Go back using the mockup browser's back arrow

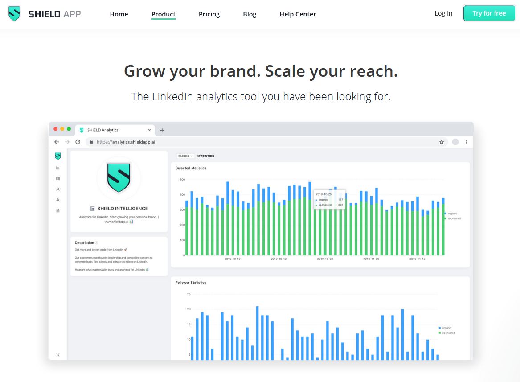tap(57, 142)
